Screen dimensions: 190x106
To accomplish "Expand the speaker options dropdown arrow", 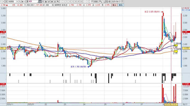I will tap(25, 2).
